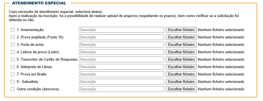Enable the Prova em Braile checkbox
The width and height of the screenshot is (263, 101).
pos(13,74)
